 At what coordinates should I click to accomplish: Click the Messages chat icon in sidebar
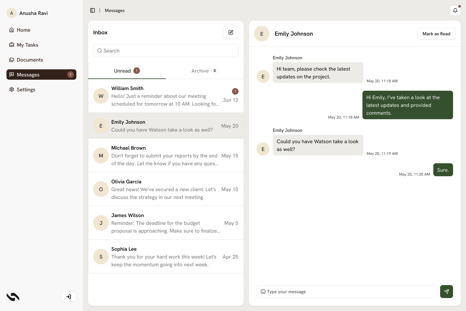click(12, 75)
